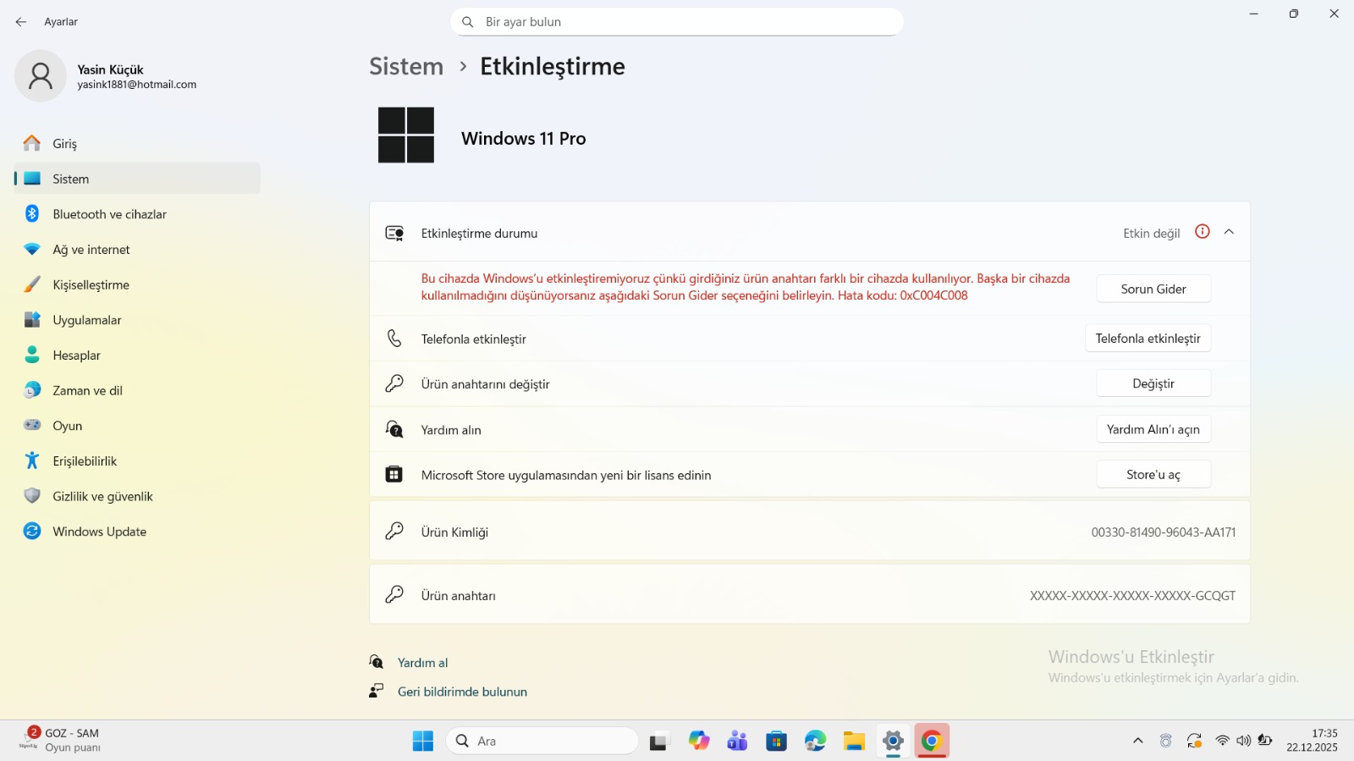
Task: Switch to Google Chrome on the taskbar
Action: (x=932, y=741)
